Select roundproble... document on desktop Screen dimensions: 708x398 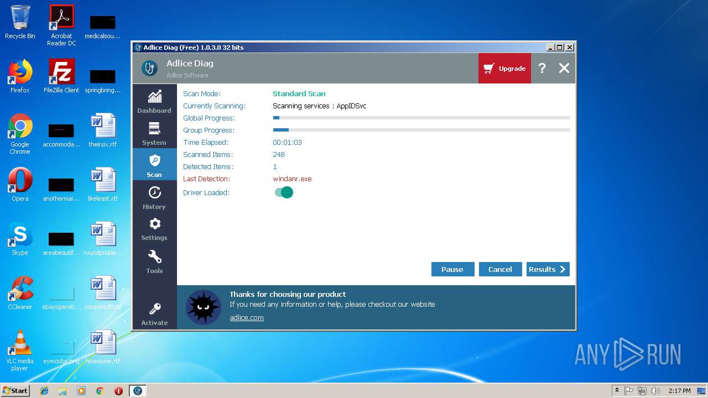tap(103, 239)
